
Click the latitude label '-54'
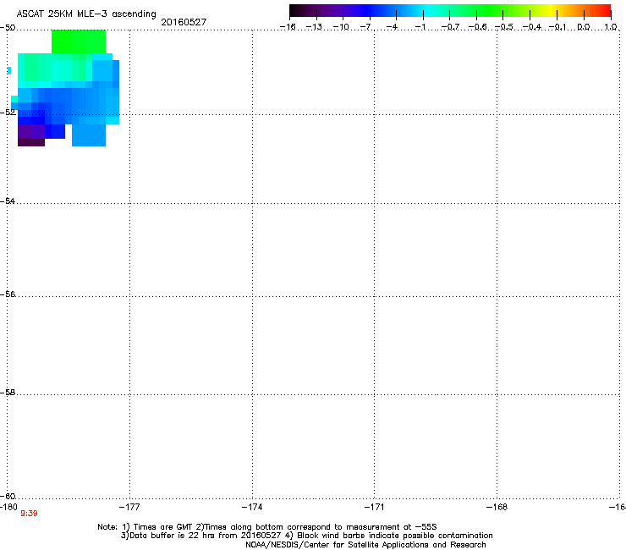[x=8, y=201]
